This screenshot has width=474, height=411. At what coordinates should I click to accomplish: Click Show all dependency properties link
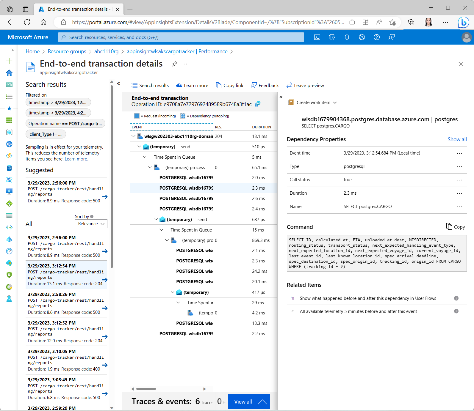tap(457, 139)
